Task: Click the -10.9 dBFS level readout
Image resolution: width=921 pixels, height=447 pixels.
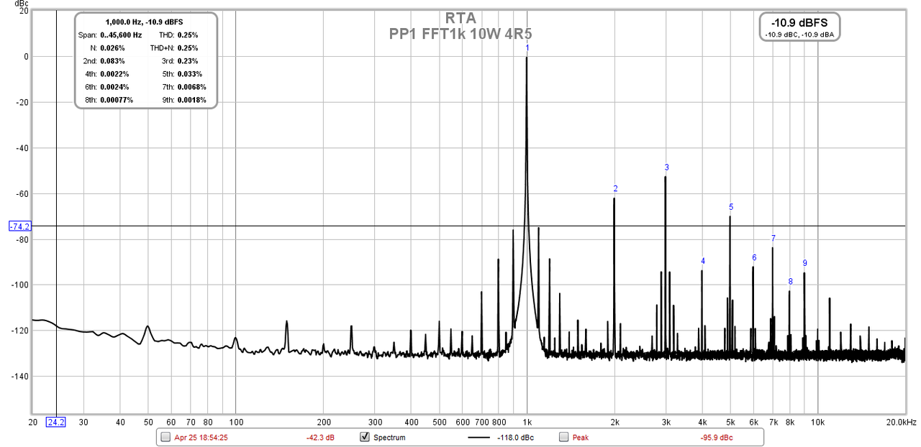Action: coord(799,23)
